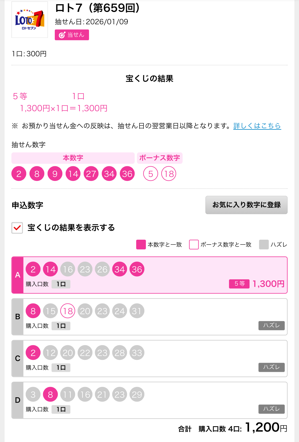Click the gray ハズレ legend swatch
The height and width of the screenshot is (442, 299).
coord(264,245)
